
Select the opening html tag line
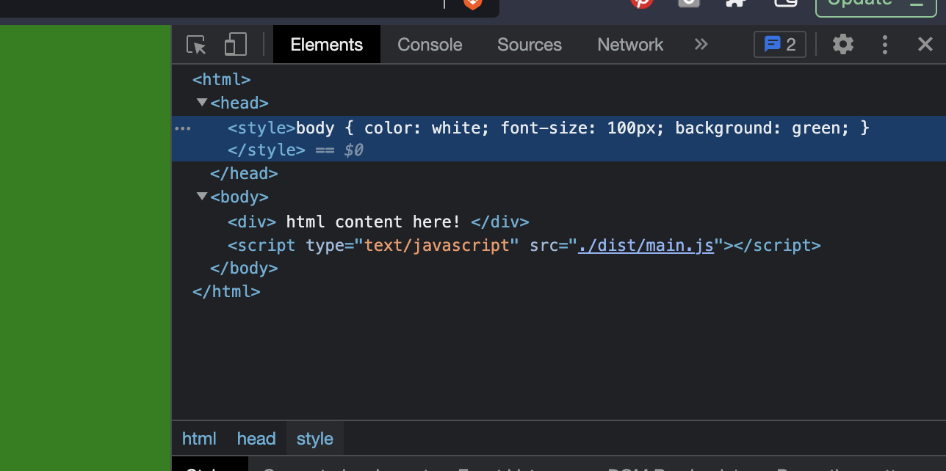click(222, 79)
